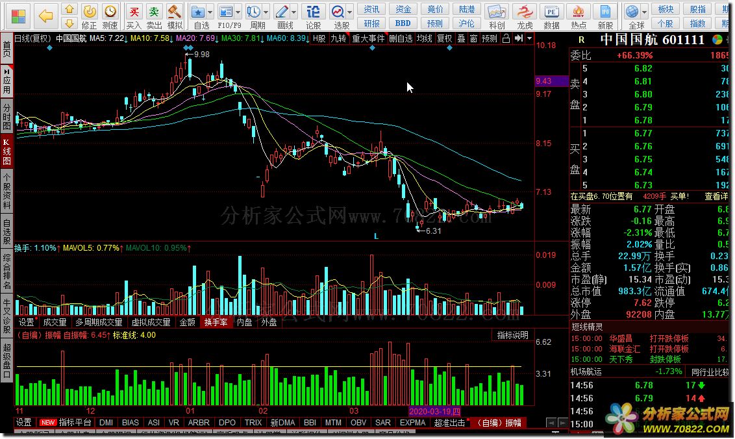Click the arrow-to-bar icon in chart toolbar

tap(518, 38)
